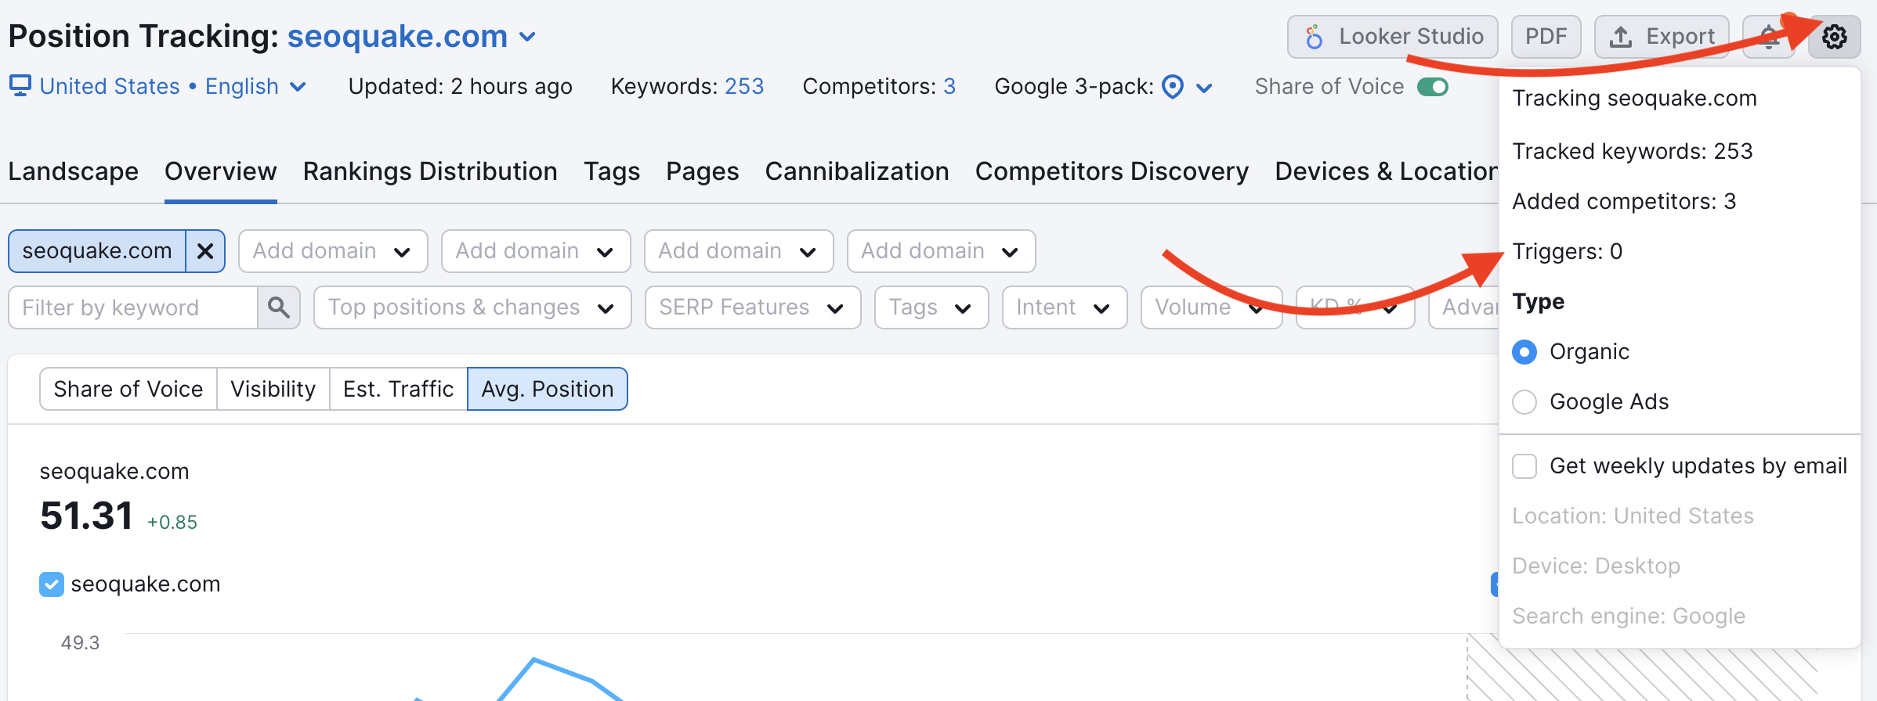Switch to Tags tab
The height and width of the screenshot is (701, 1877).
[612, 171]
